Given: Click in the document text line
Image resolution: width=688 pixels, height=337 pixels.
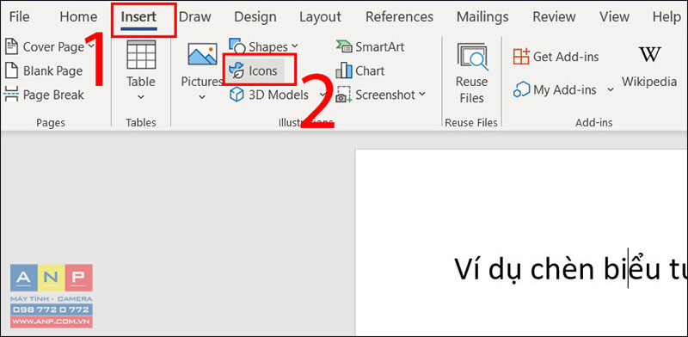Looking at the screenshot, I should click(570, 268).
